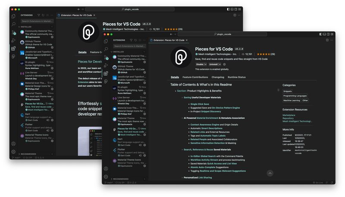Split editor right in front window
This screenshot has height=197, width=345.
click(327, 40)
